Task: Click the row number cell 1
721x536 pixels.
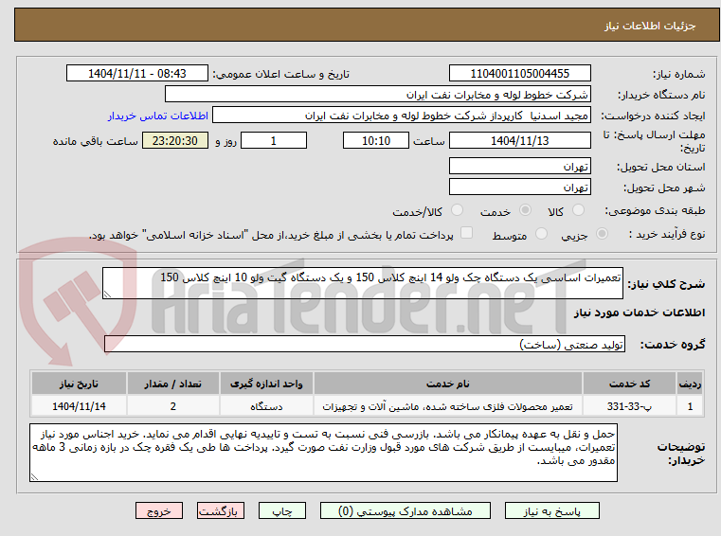Action: coord(690,406)
